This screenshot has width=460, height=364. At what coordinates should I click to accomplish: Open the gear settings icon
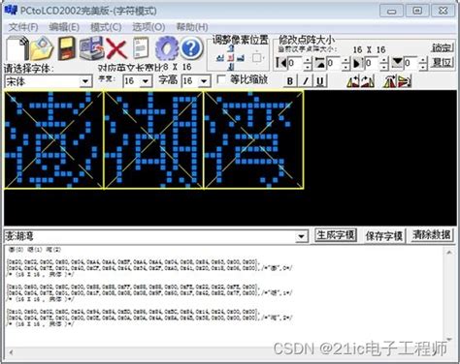(x=166, y=48)
